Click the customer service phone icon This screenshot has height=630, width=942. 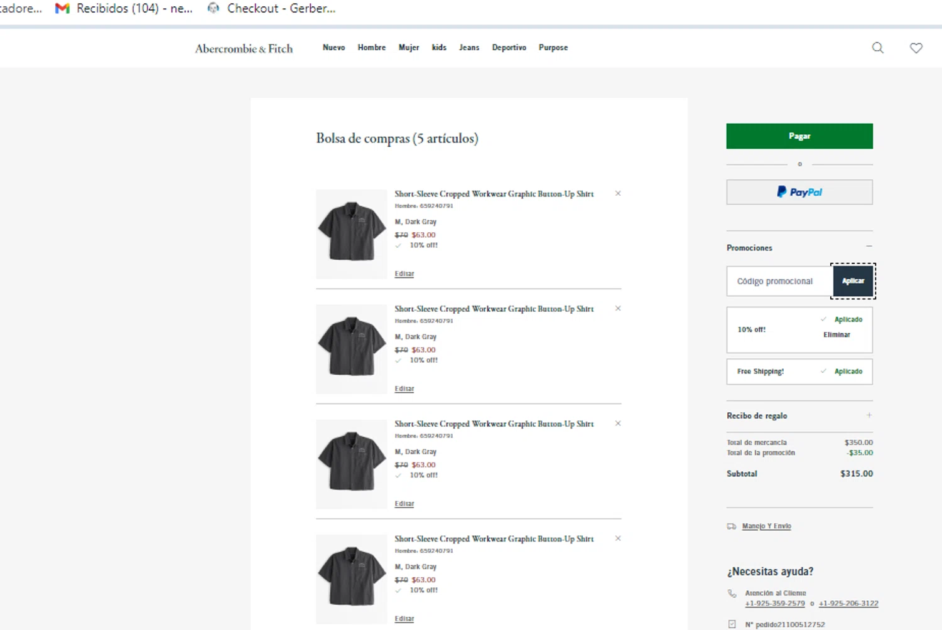[732, 594]
